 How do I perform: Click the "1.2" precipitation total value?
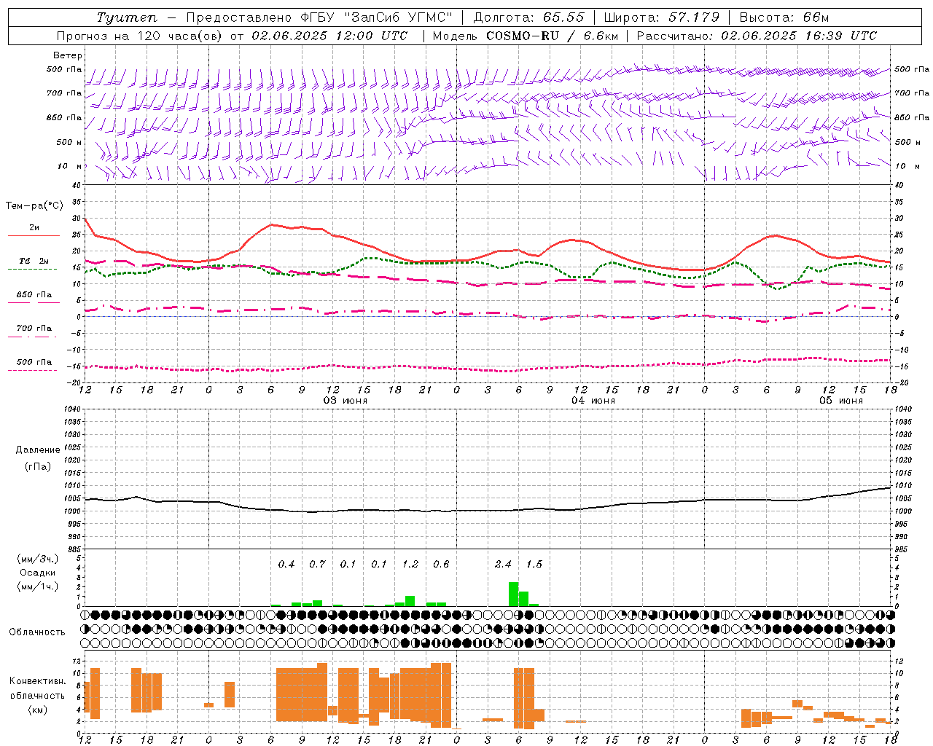410,564
